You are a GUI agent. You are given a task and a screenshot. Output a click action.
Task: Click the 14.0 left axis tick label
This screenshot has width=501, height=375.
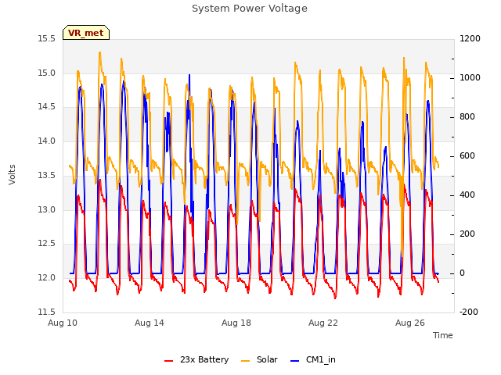(x=47, y=141)
